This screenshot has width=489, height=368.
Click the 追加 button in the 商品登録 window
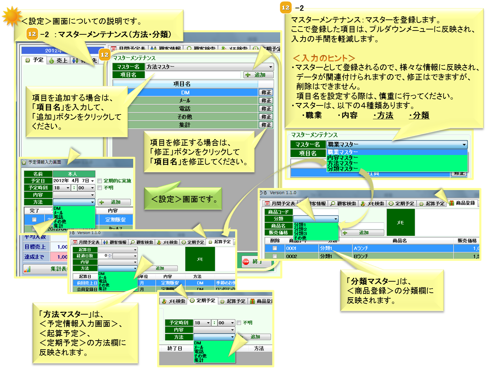[363, 233]
